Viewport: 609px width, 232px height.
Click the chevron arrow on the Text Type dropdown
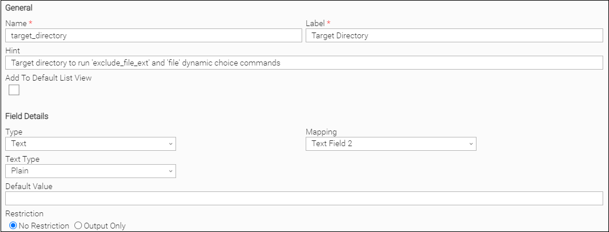[170, 171]
